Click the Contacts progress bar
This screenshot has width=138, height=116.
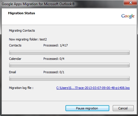(x=69, y=52)
